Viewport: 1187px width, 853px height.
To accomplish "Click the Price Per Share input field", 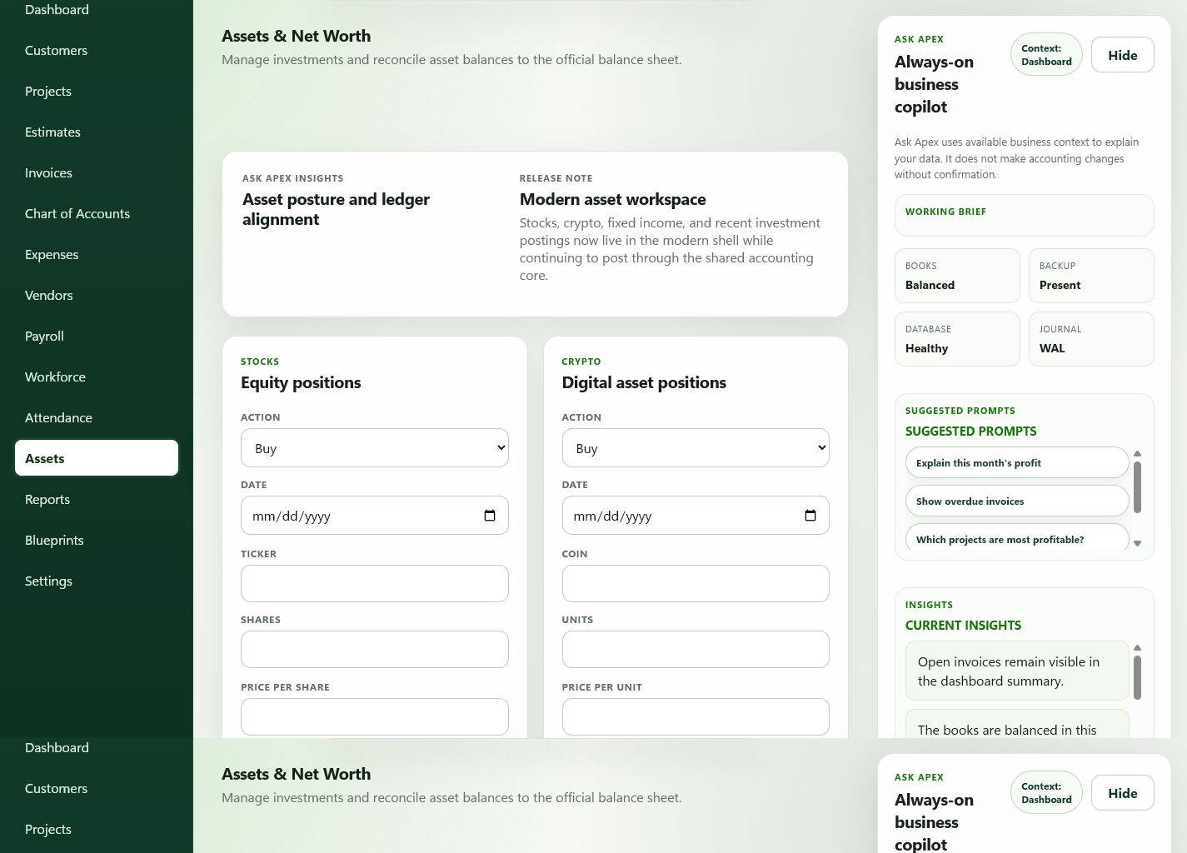I will 375,716.
